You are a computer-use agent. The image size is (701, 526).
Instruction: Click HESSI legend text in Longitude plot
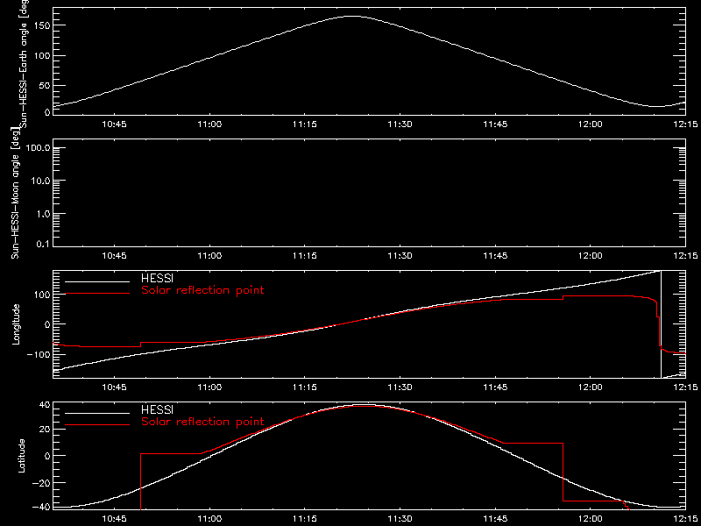click(x=157, y=279)
